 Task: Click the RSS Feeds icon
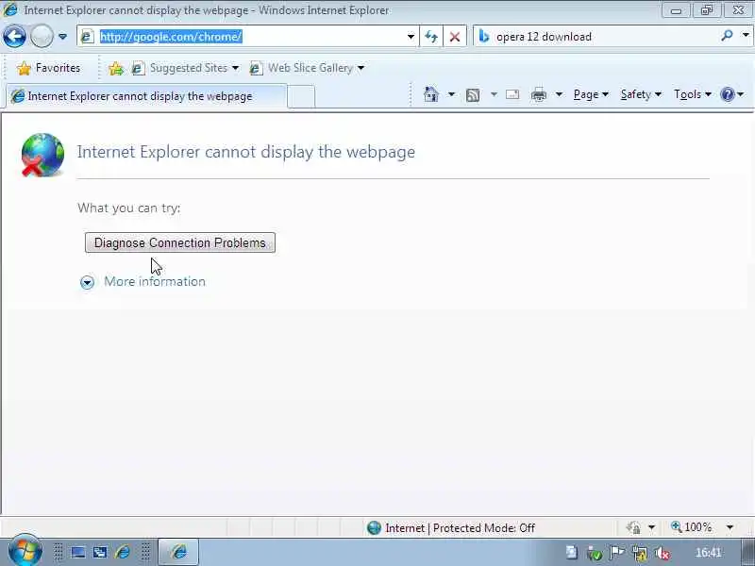(473, 95)
